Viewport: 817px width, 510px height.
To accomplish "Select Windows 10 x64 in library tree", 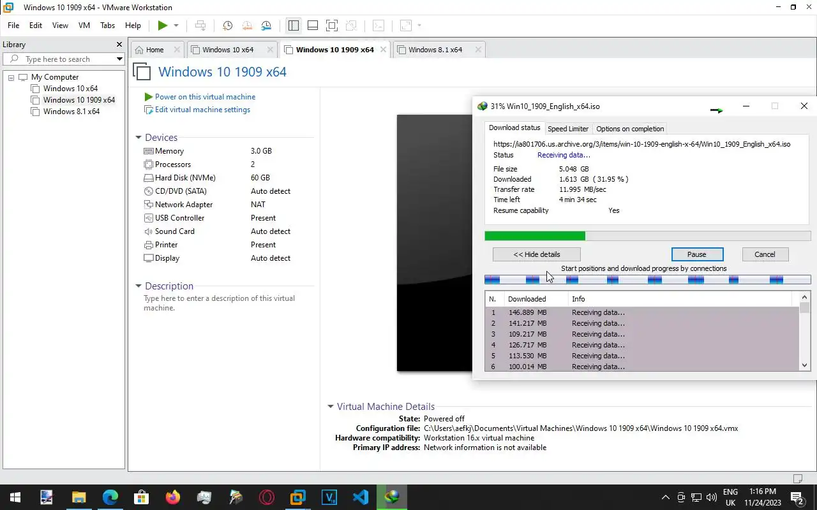I will point(70,89).
